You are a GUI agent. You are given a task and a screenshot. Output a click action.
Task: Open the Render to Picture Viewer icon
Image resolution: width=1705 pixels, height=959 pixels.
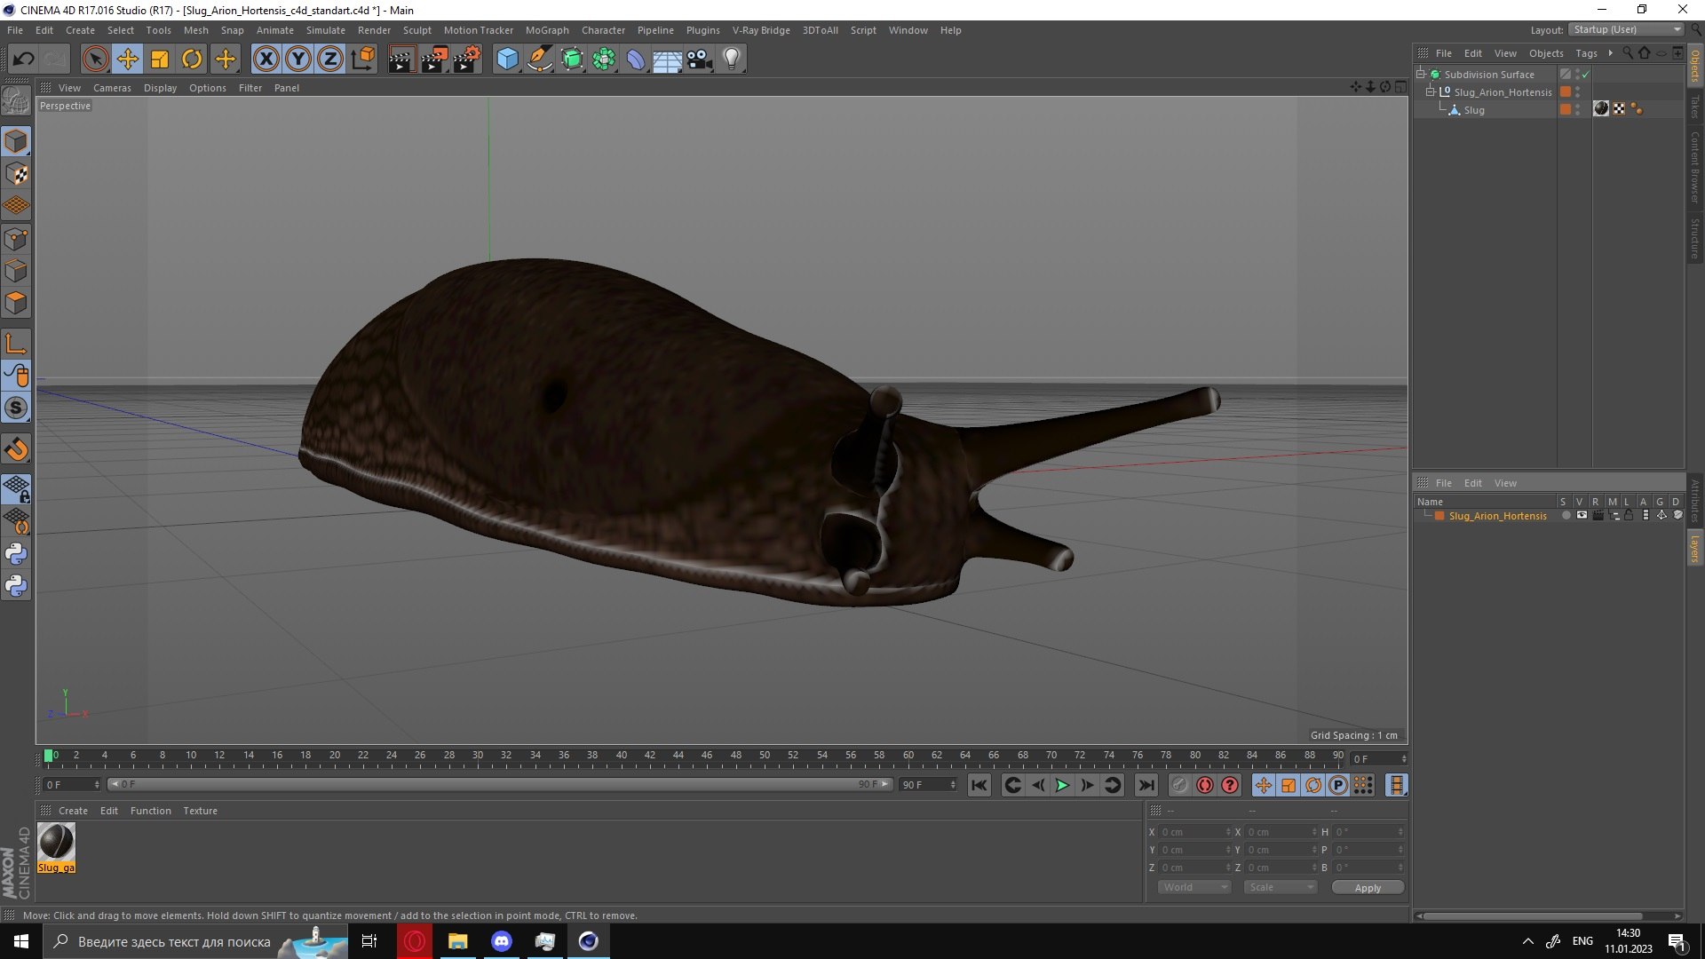point(434,59)
